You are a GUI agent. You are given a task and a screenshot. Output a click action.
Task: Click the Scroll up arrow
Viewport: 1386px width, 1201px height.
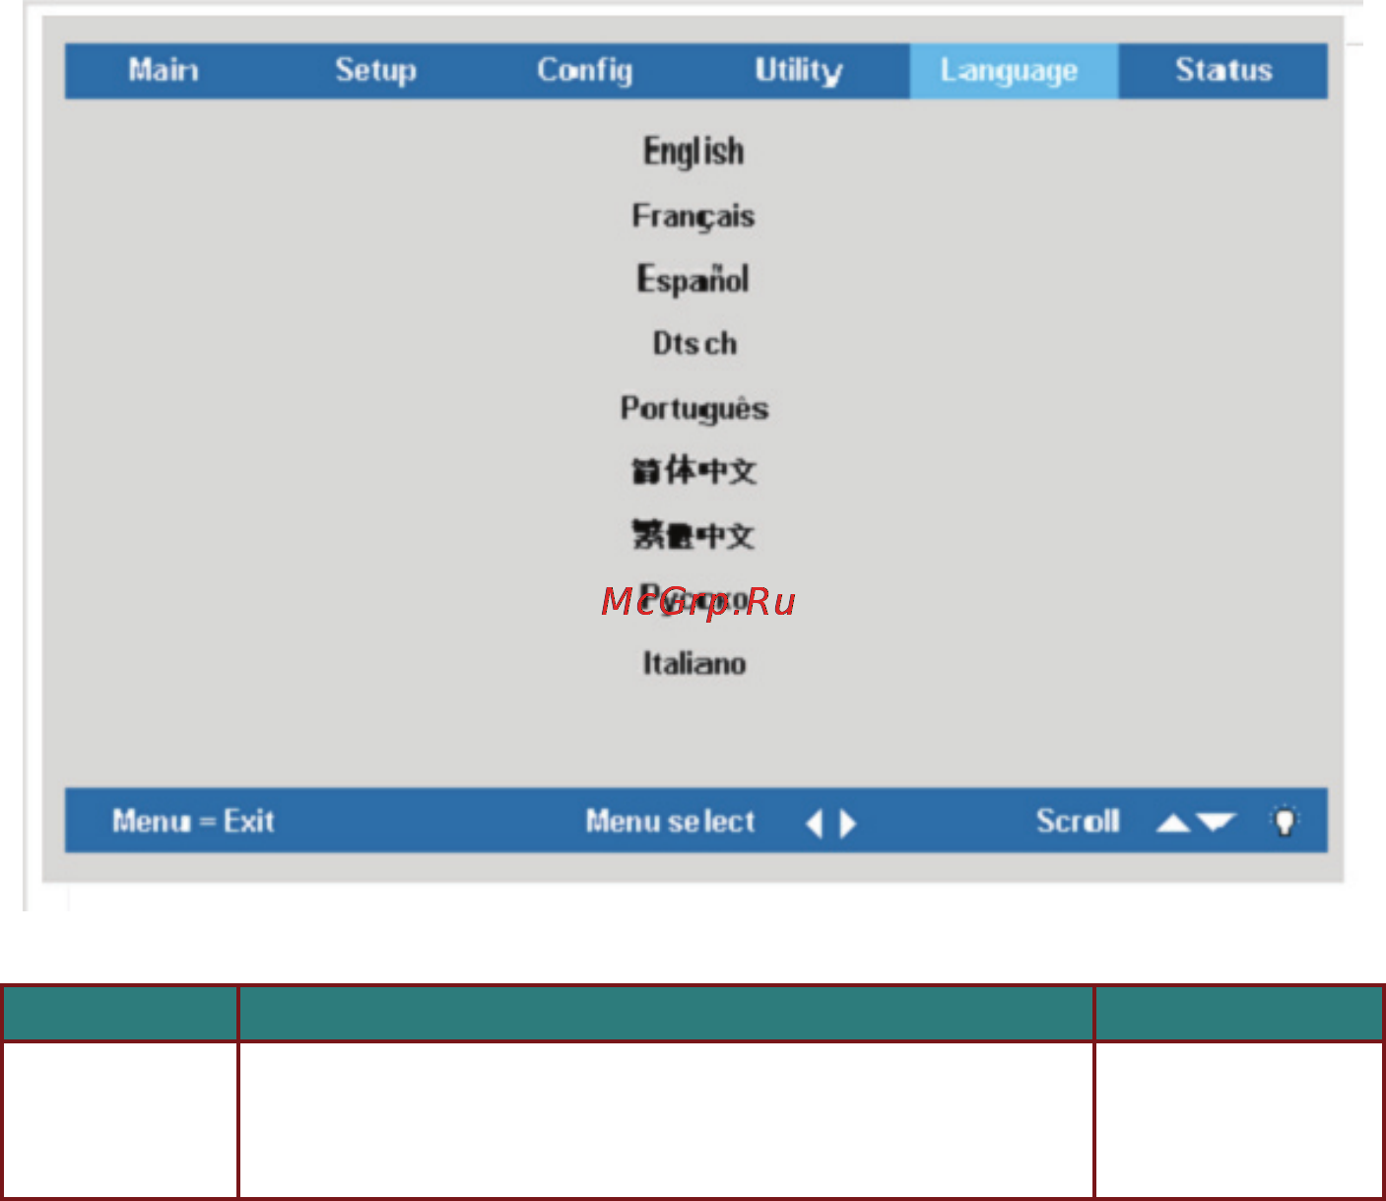[x=1172, y=823]
